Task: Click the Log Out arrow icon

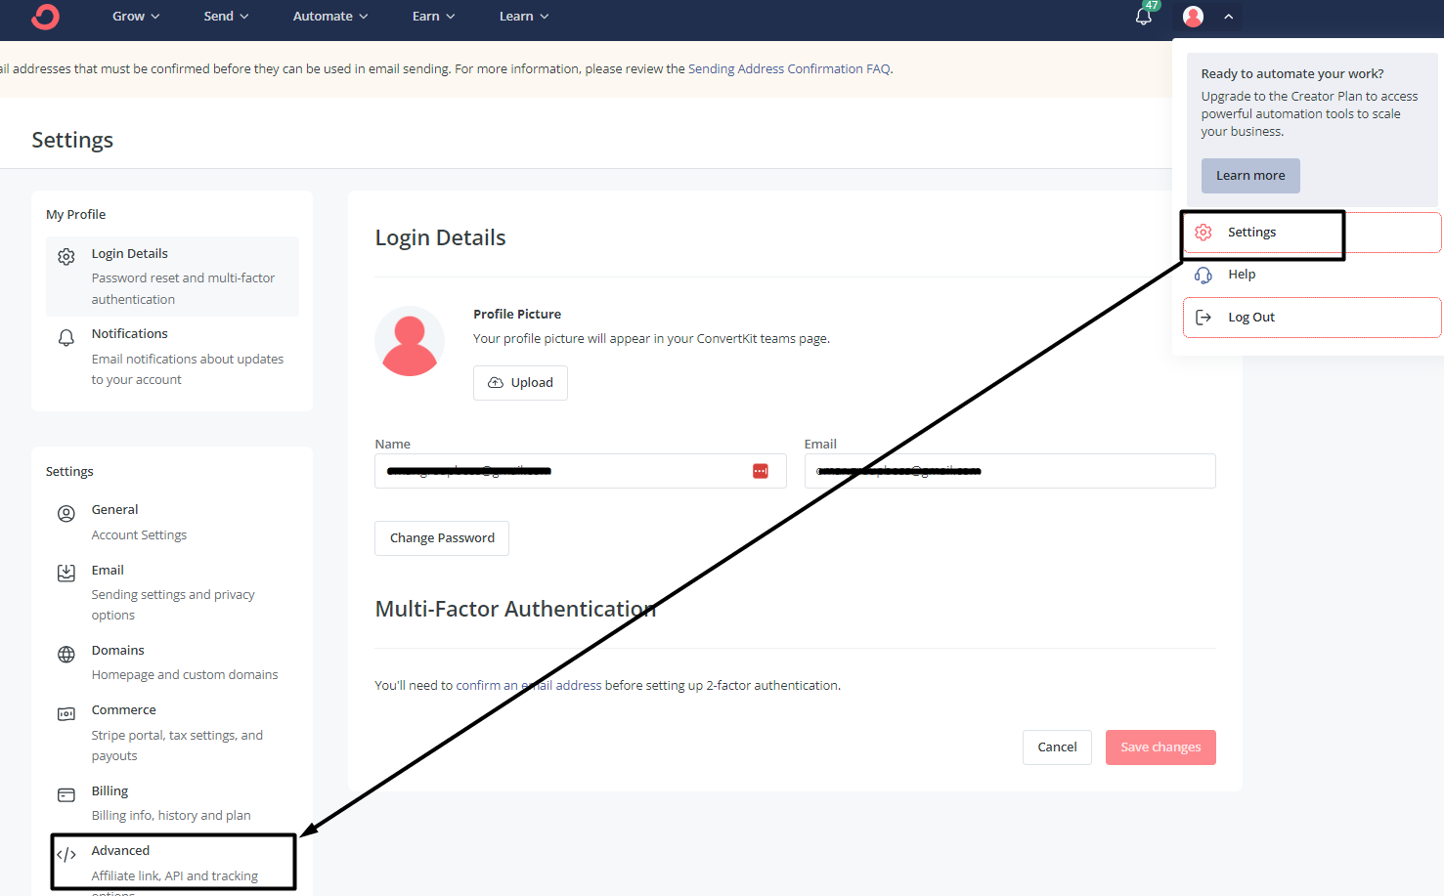Action: [x=1203, y=318]
